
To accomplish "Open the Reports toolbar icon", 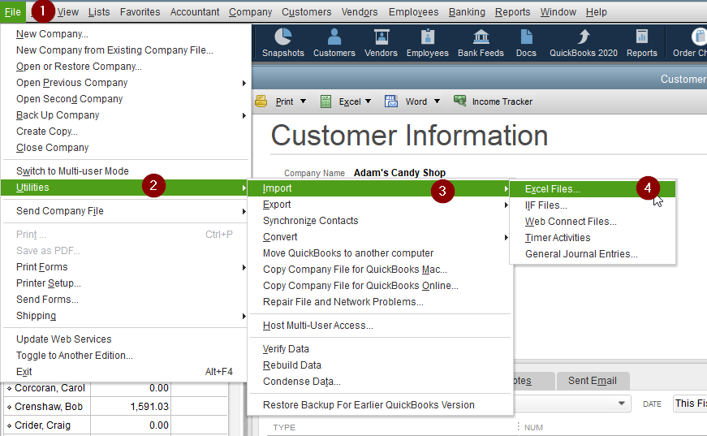I will (641, 43).
